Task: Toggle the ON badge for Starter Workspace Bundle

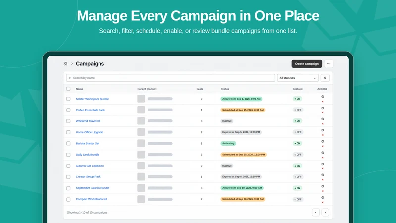Action: coord(297,99)
